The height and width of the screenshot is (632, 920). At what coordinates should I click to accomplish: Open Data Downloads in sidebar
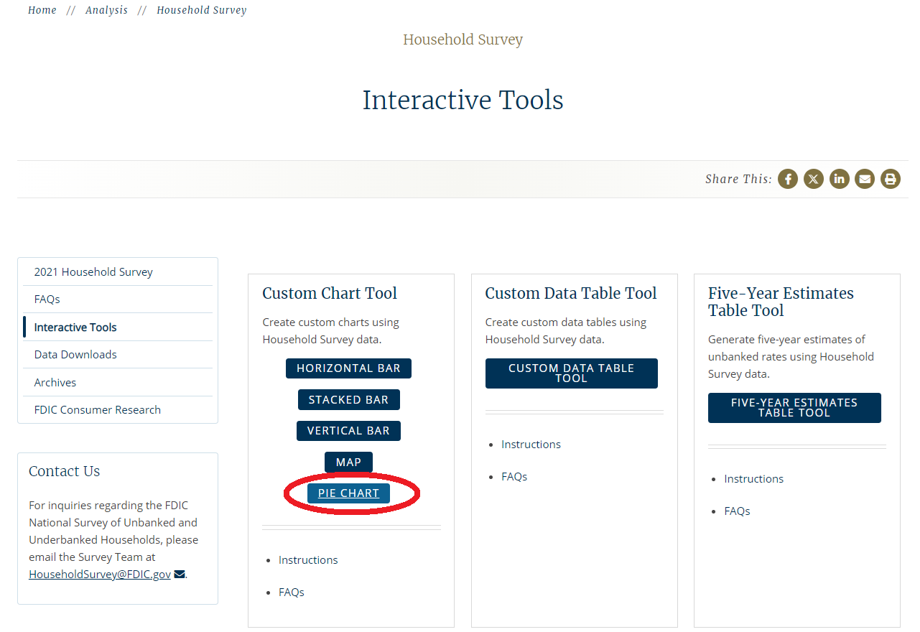(x=75, y=355)
